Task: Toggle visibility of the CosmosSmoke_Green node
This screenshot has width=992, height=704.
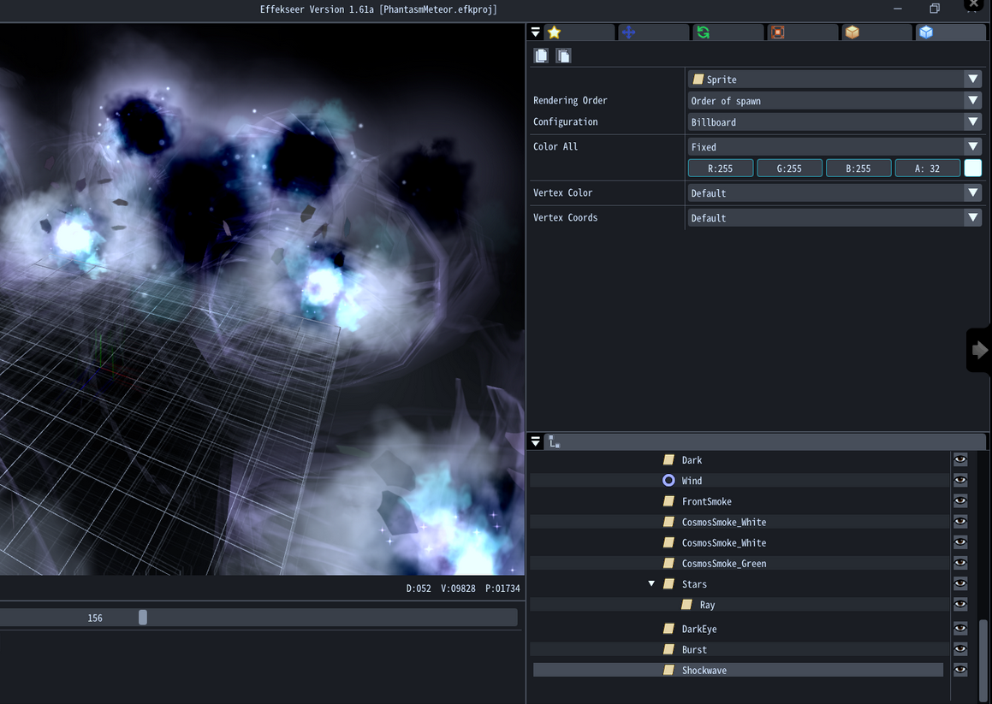Action: pos(960,563)
